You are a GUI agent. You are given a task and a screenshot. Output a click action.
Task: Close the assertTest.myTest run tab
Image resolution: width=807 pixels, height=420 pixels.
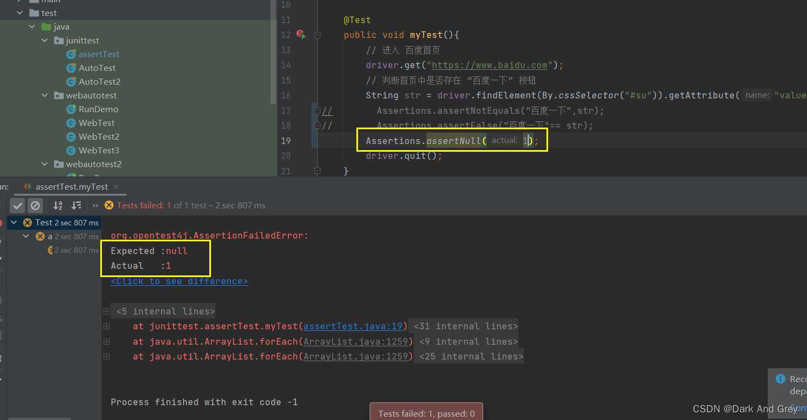[x=116, y=187]
